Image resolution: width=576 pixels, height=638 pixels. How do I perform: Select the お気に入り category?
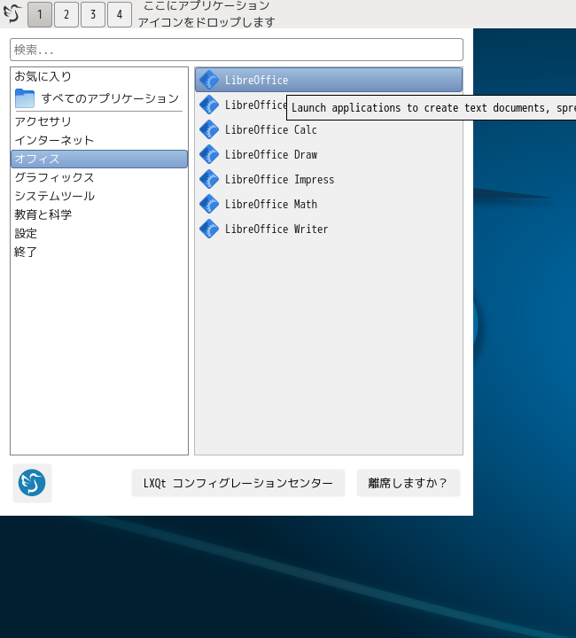(99, 76)
